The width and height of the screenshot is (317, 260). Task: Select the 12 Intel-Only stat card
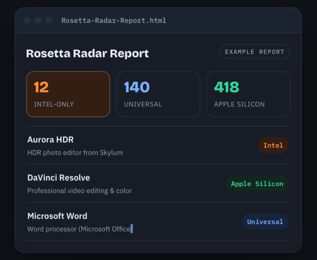coord(68,94)
